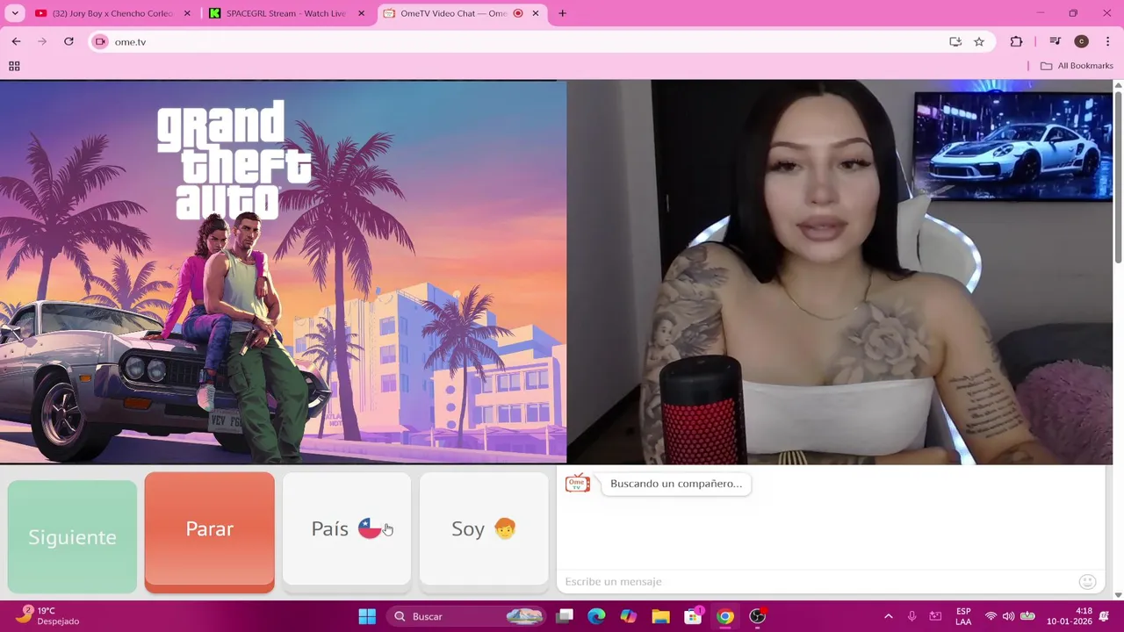The image size is (1124, 632).
Task: Open File Explorer from taskbar
Action: 660,616
